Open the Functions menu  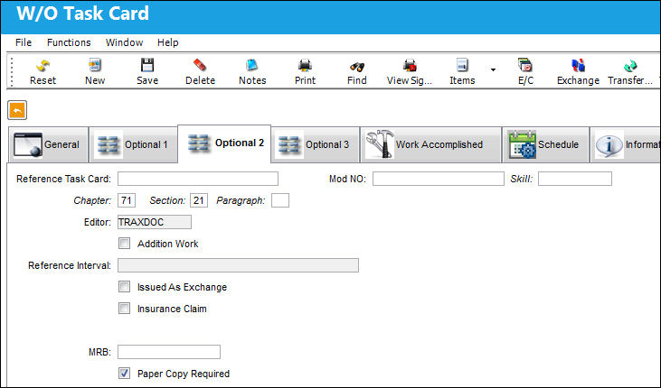(69, 42)
